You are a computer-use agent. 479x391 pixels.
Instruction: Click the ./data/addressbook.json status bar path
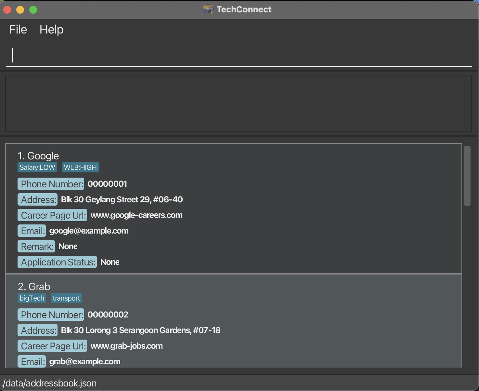(x=49, y=383)
